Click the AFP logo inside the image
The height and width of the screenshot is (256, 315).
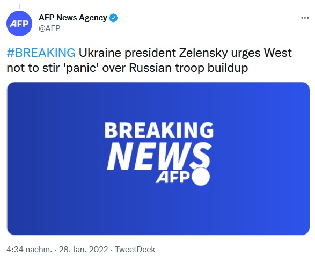[173, 177]
